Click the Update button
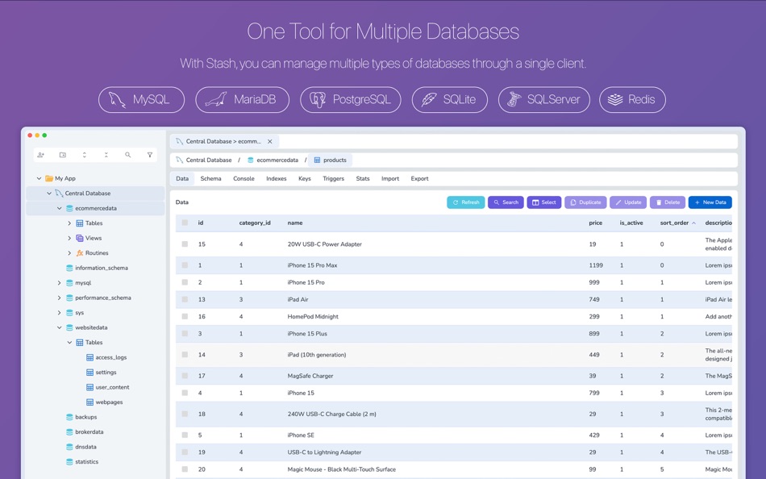The width and height of the screenshot is (766, 479). 628,202
